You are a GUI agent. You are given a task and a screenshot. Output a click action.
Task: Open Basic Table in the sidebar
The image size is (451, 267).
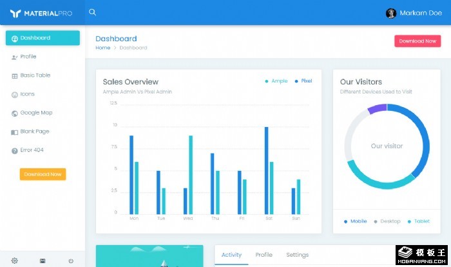coord(35,75)
